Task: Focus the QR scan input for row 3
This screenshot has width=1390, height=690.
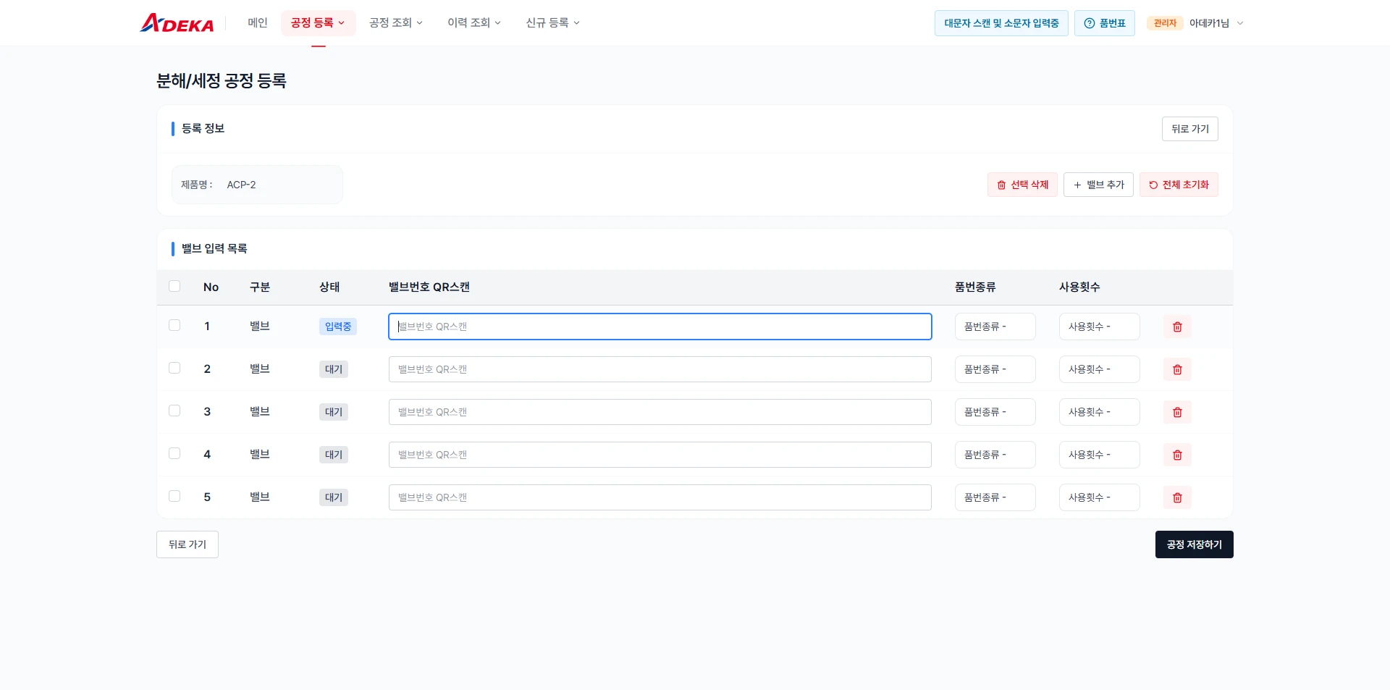Action: (x=660, y=412)
